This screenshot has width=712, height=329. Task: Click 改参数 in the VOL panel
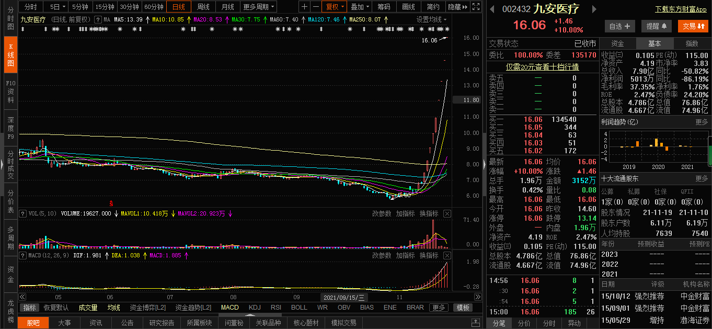(382, 213)
